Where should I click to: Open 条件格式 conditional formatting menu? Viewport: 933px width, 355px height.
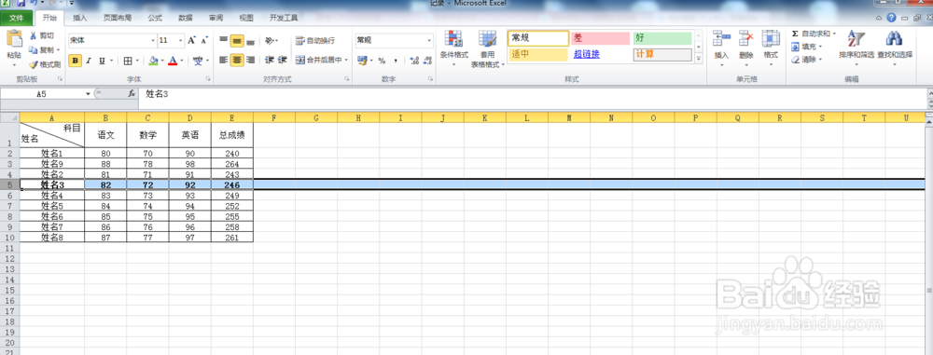(x=454, y=48)
